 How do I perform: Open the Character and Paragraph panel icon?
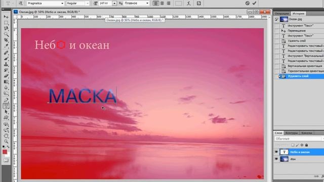tap(198, 4)
